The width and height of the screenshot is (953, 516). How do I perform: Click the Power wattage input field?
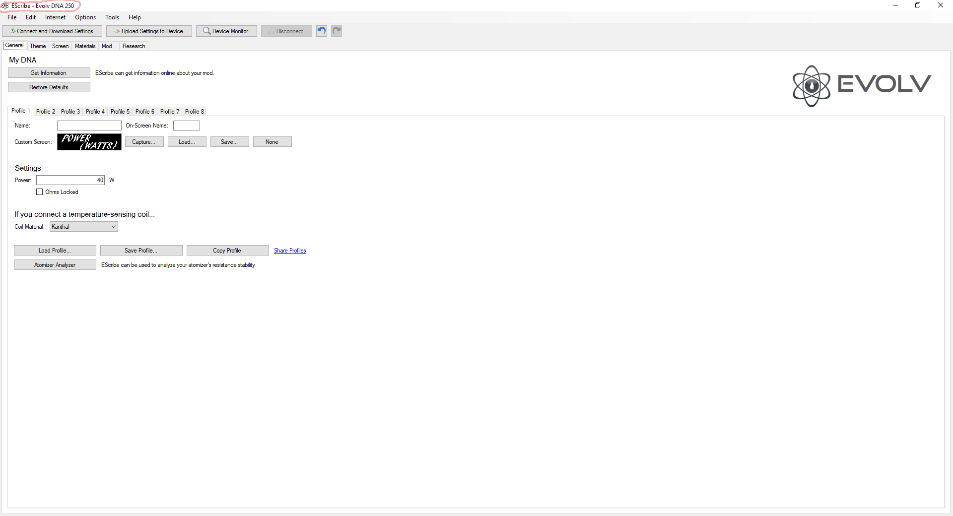70,180
